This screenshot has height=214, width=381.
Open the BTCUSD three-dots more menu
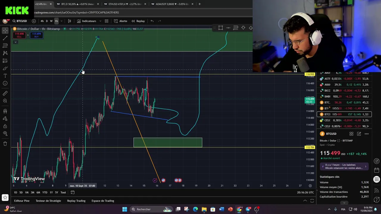pos(367,134)
